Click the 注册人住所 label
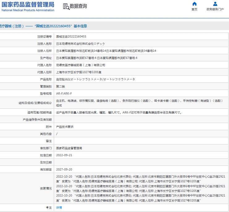The width and height of the screenshot is (229, 212). (x=45, y=51)
